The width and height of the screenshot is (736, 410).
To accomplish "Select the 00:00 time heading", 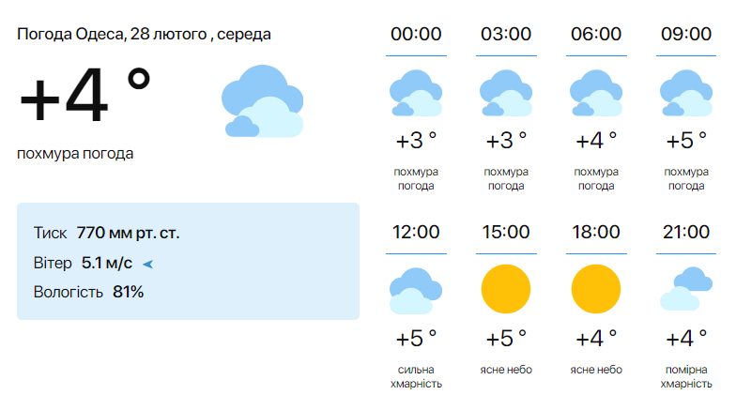I will tap(416, 35).
